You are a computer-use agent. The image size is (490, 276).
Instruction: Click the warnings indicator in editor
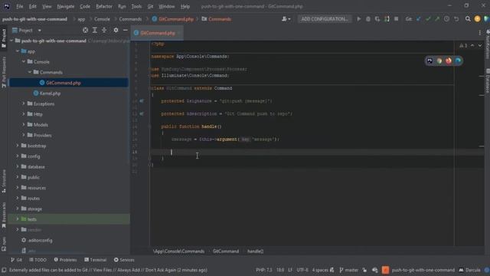463,46
